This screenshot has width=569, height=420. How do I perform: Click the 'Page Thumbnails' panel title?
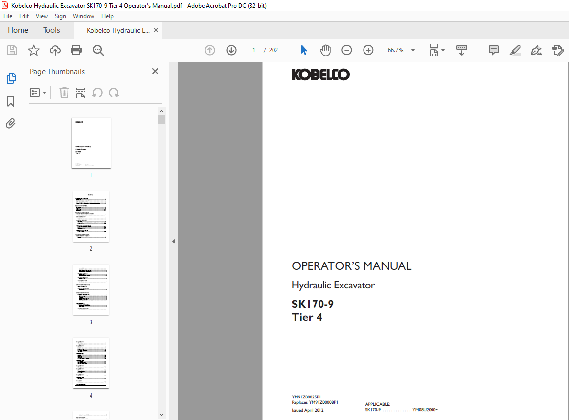pos(57,72)
